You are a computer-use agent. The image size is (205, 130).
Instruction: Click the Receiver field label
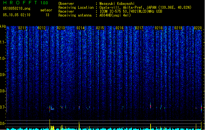point(66,11)
